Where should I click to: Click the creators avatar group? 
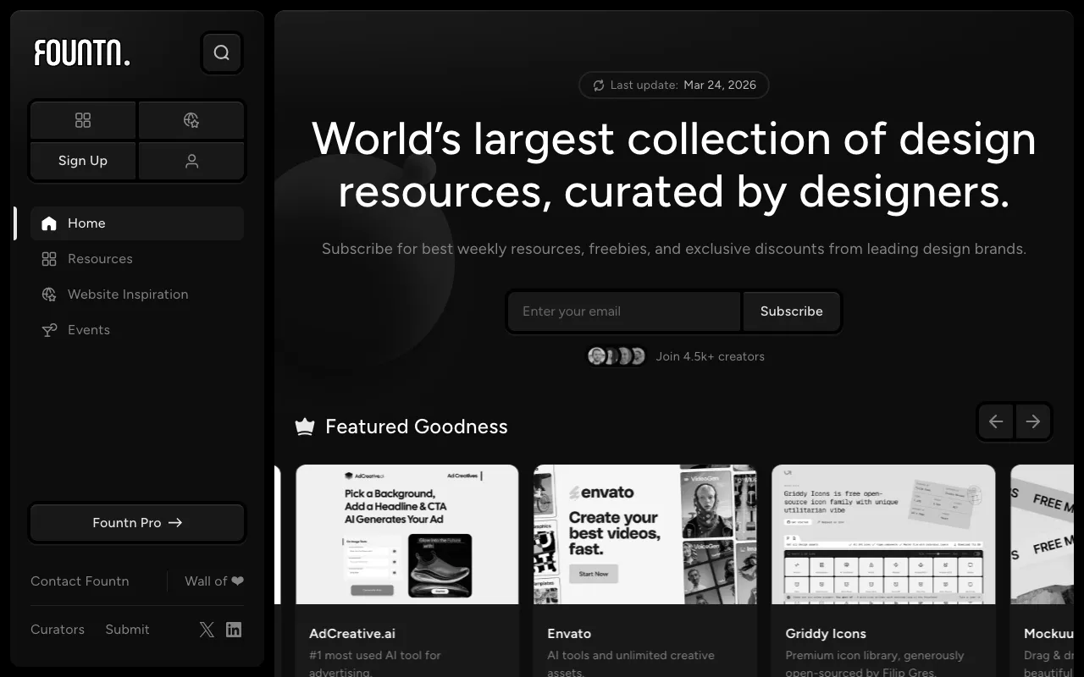click(x=617, y=356)
